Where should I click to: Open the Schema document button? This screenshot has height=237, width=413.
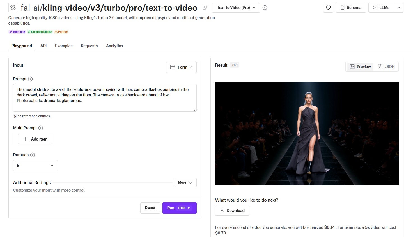(x=351, y=8)
